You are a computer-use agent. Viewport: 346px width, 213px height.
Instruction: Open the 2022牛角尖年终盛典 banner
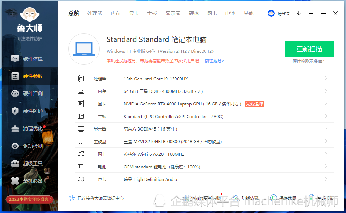coord(30,199)
